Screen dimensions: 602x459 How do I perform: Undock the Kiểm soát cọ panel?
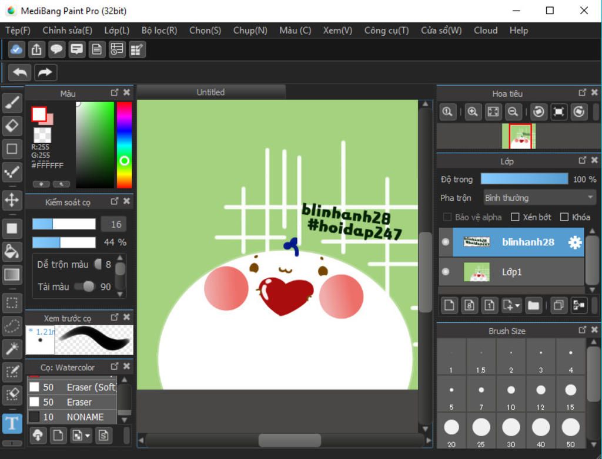pos(115,201)
